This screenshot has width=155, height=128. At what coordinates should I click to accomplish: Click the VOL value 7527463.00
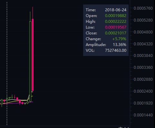pos(116,50)
